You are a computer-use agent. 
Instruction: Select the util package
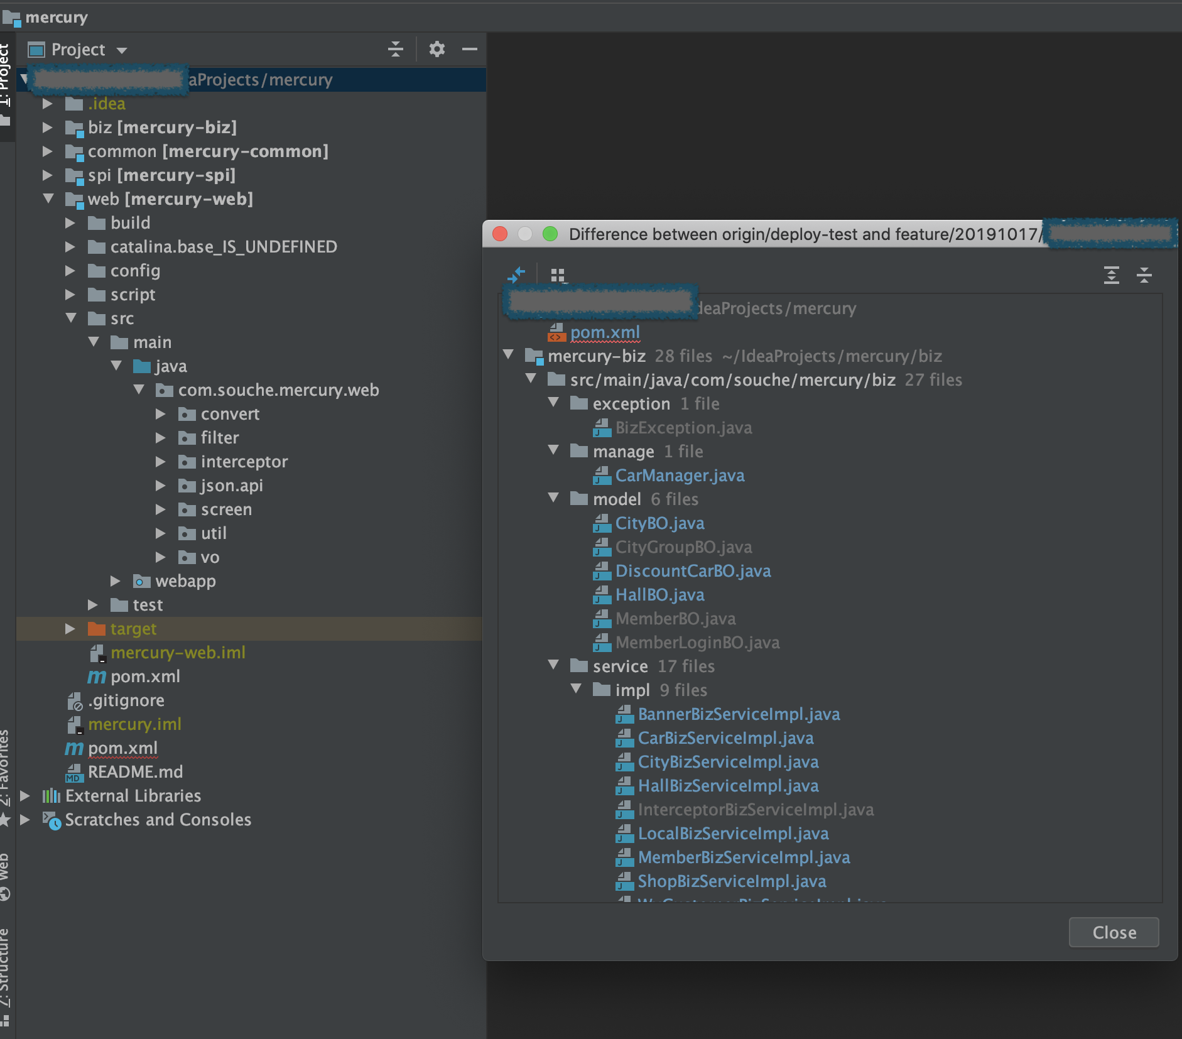click(214, 533)
